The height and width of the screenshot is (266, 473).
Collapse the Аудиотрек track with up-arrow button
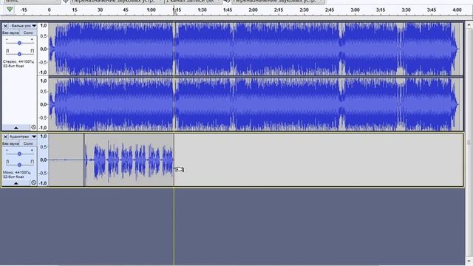coord(16,183)
